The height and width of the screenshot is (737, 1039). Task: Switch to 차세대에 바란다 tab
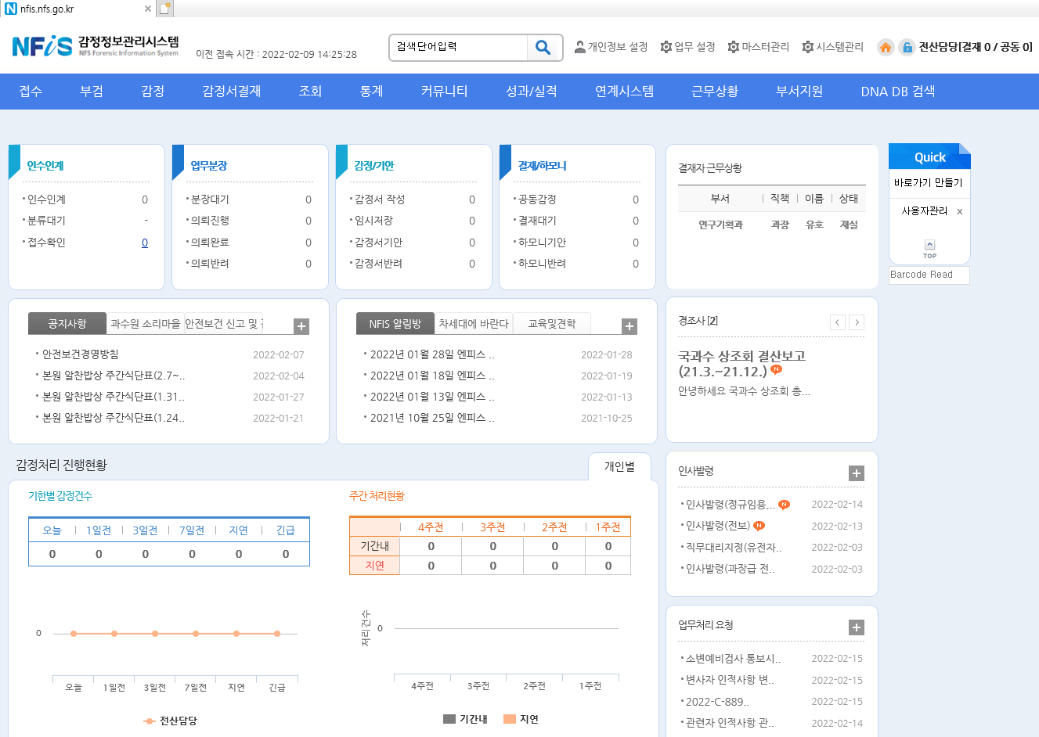[474, 323]
